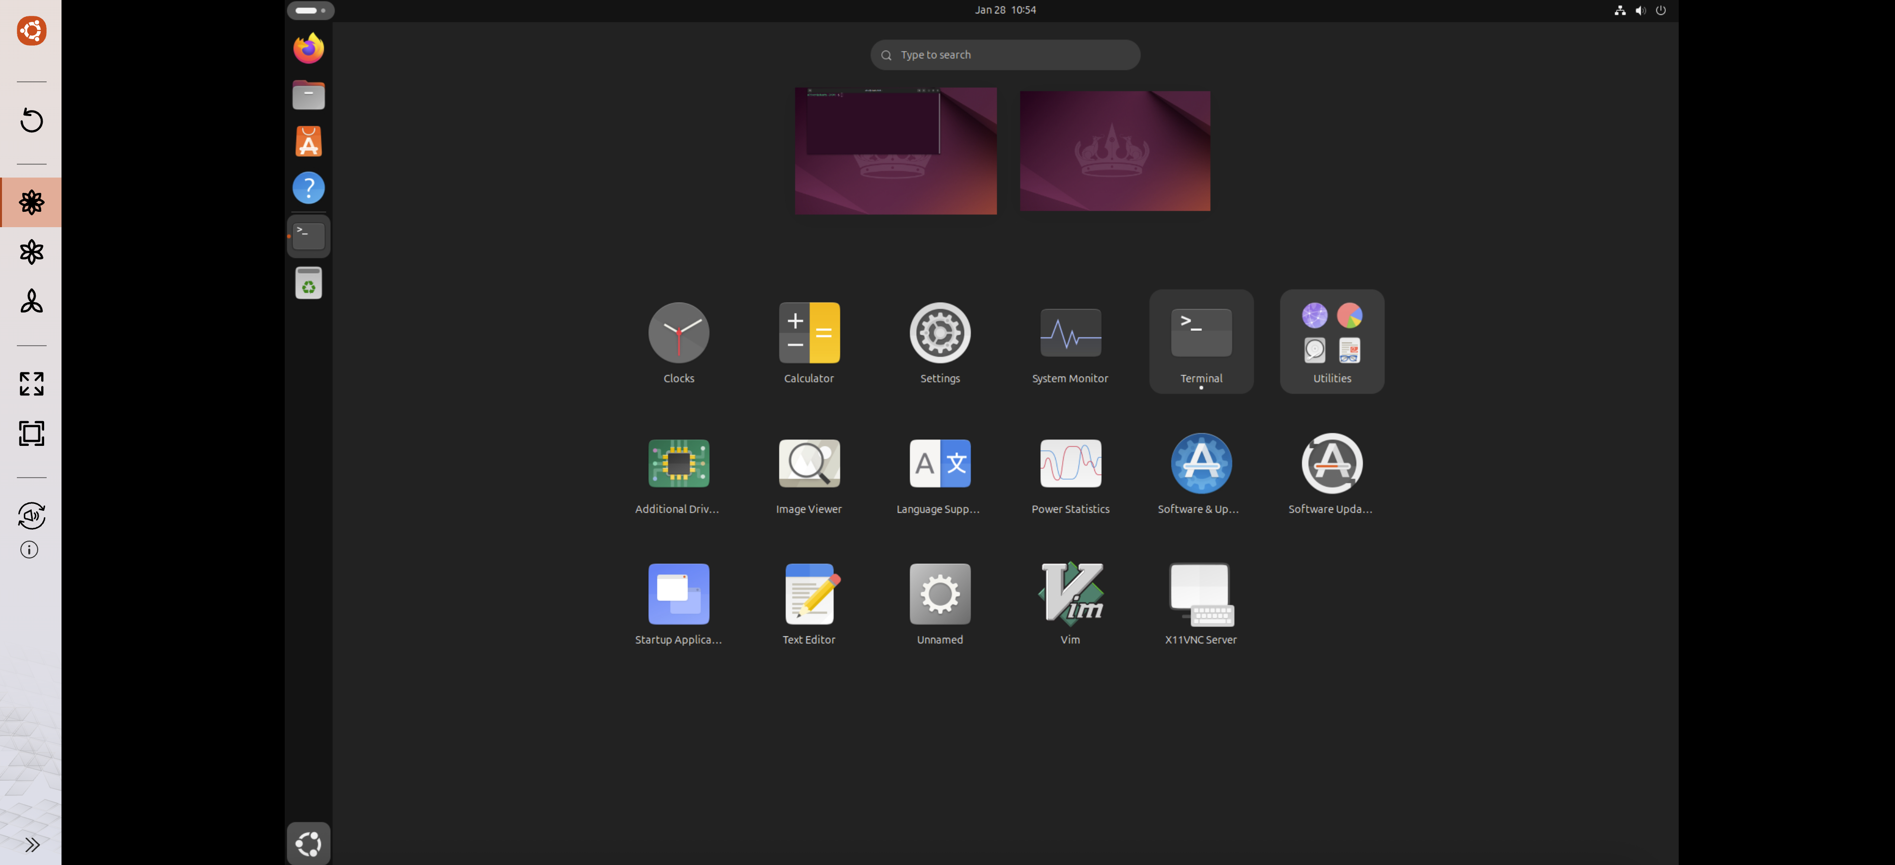Launch System Monitor
Image resolution: width=1895 pixels, height=865 pixels.
[1070, 332]
